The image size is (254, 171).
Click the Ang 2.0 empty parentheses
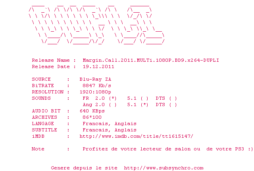(113, 105)
